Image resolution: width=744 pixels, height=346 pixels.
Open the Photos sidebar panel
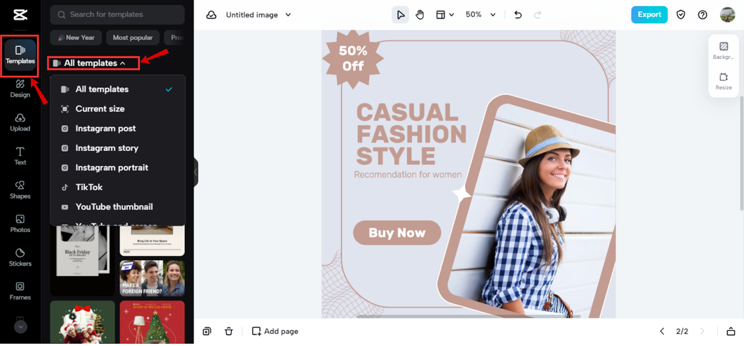(x=20, y=223)
